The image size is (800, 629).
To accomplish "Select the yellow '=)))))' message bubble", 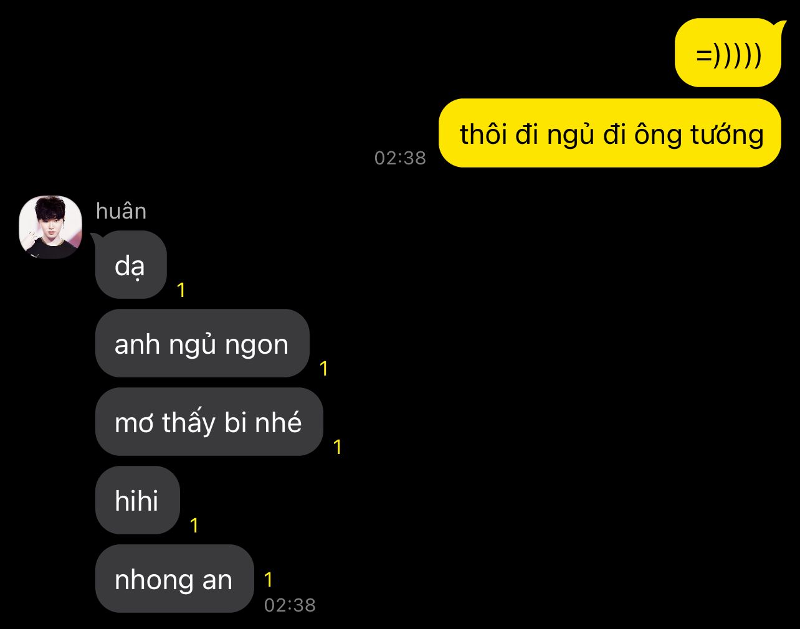I will point(728,53).
